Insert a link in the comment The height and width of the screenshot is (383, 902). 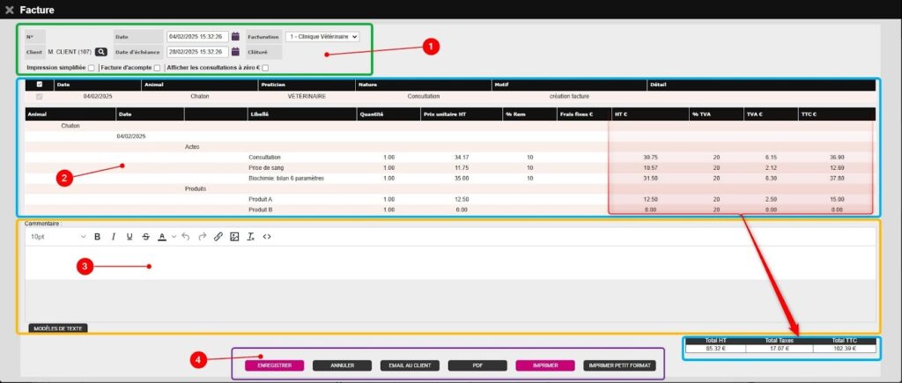click(x=218, y=237)
